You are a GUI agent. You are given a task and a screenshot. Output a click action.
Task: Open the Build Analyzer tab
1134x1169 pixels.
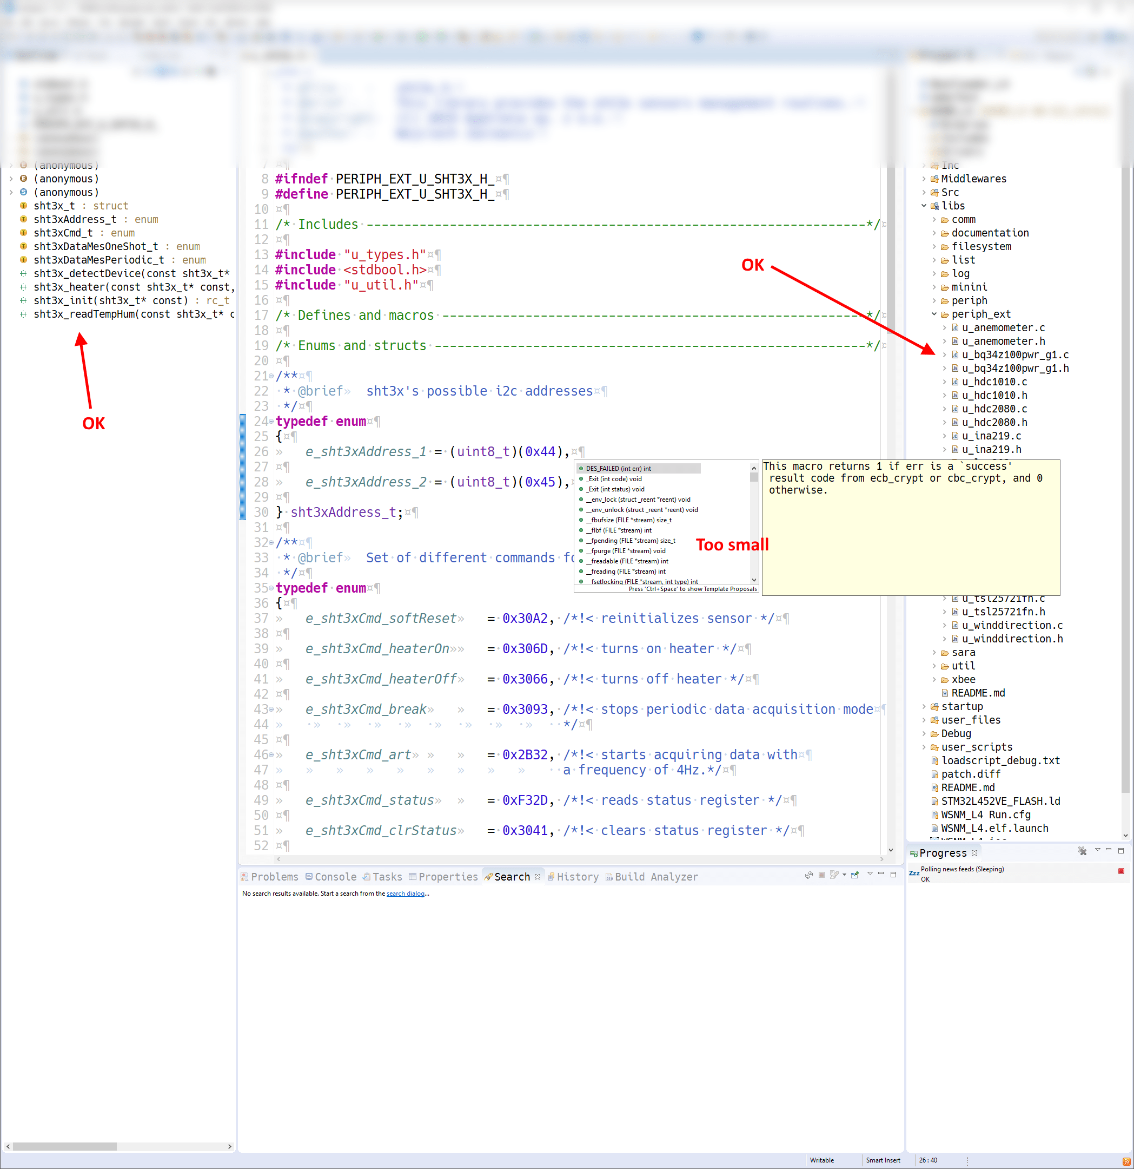[x=655, y=877]
